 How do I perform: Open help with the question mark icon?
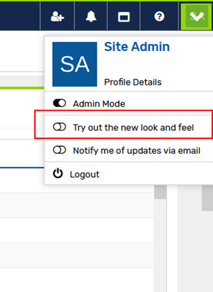click(x=159, y=17)
